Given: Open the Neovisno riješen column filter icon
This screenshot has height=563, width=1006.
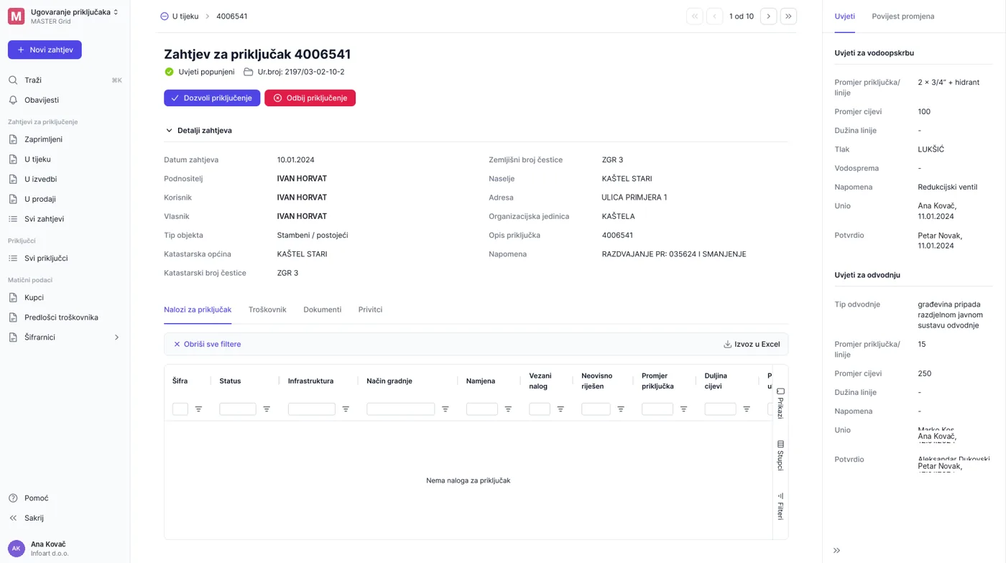Looking at the screenshot, I should [621, 409].
